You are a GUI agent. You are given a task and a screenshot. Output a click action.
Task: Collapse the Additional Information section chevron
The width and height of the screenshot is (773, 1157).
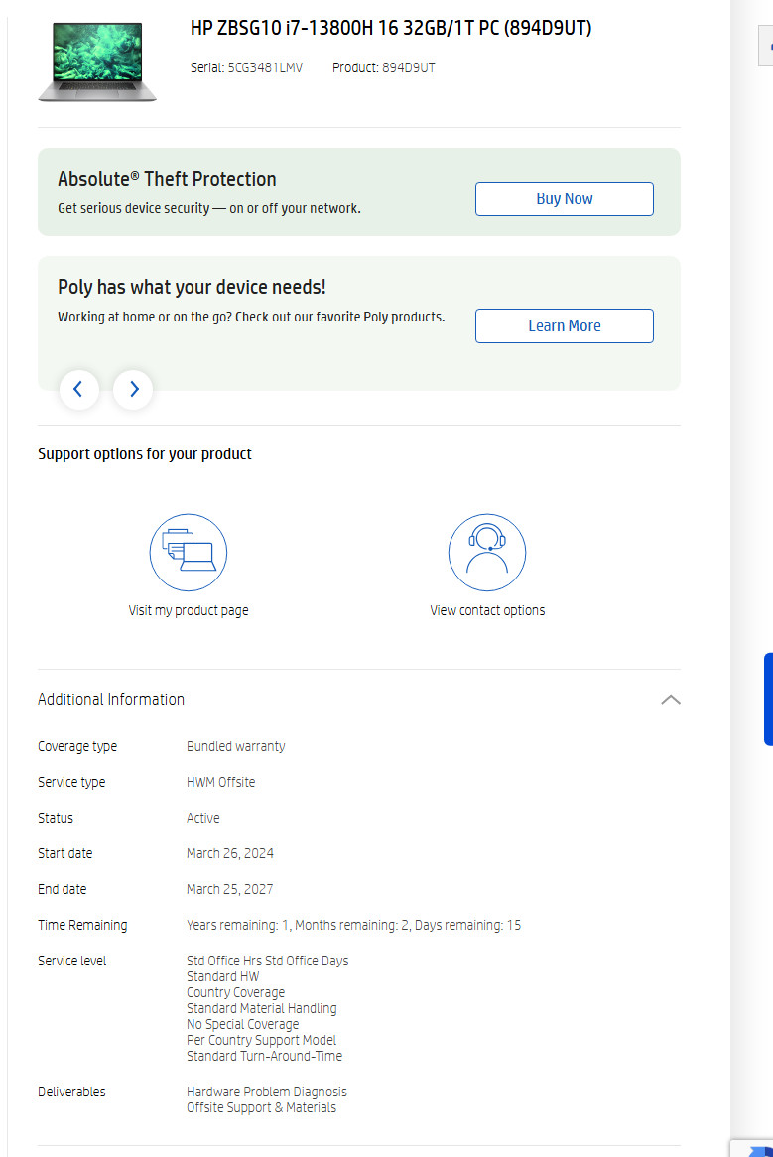click(x=671, y=700)
